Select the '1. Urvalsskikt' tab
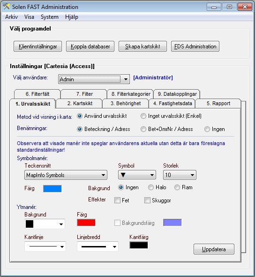 tap(33, 104)
